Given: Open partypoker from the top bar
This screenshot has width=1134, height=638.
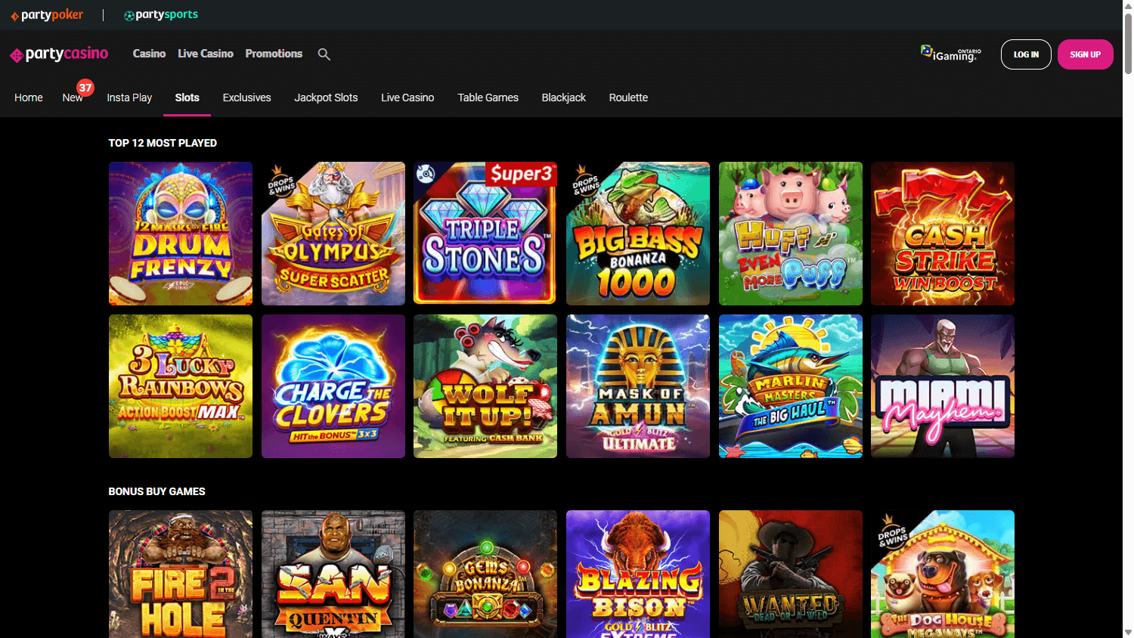Looking at the screenshot, I should coord(47,14).
